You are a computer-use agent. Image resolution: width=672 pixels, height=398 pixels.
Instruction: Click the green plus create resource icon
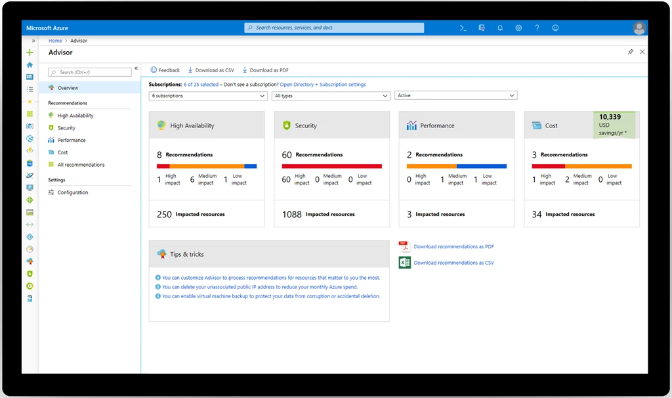30,53
